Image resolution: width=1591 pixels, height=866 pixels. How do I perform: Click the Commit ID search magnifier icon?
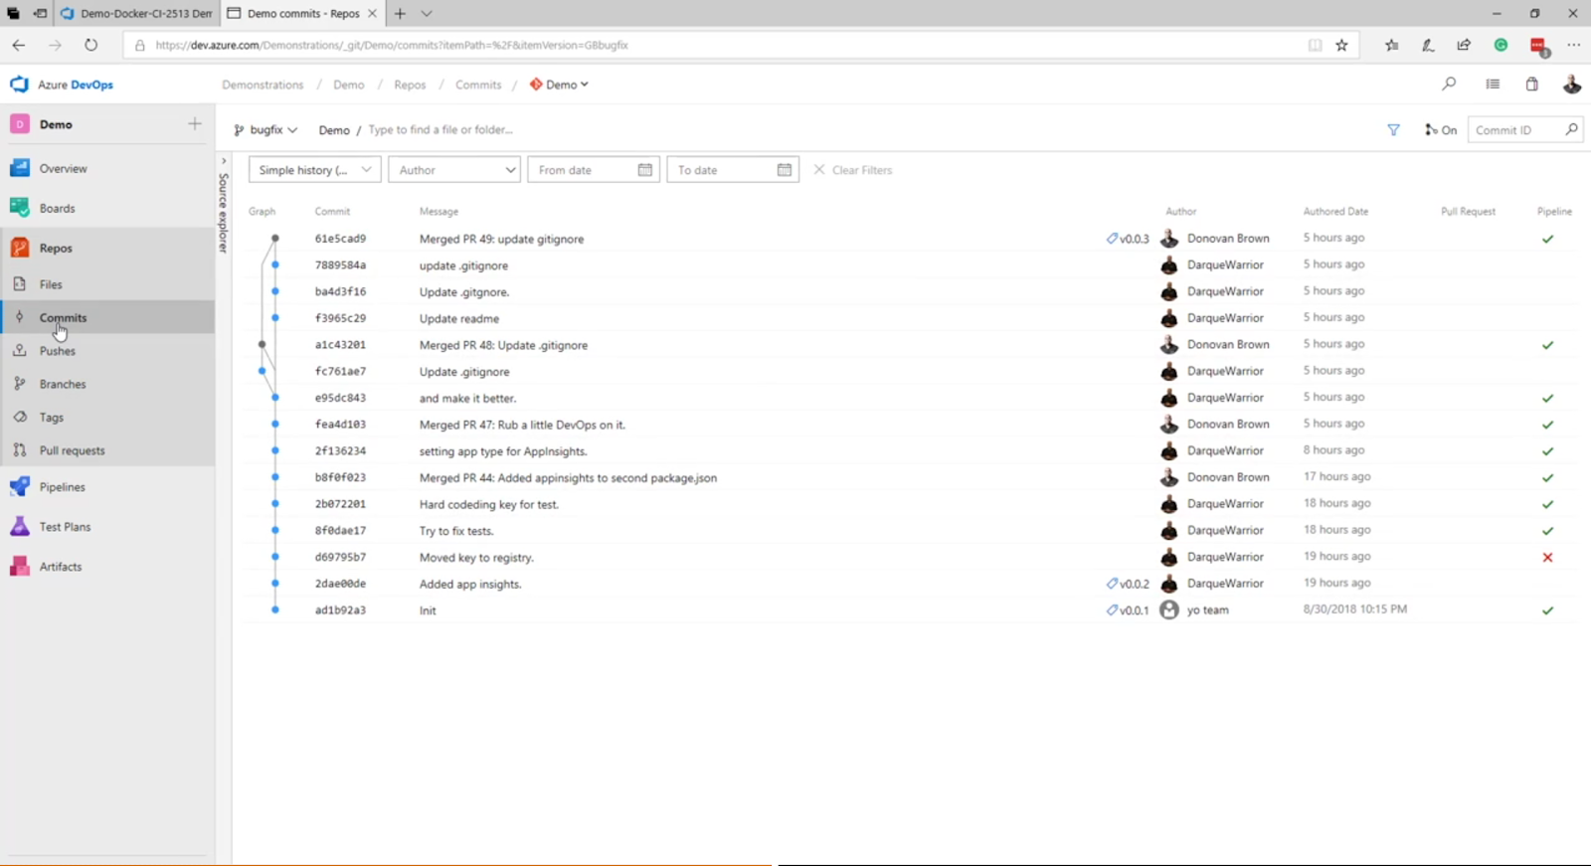pyautogui.click(x=1571, y=130)
